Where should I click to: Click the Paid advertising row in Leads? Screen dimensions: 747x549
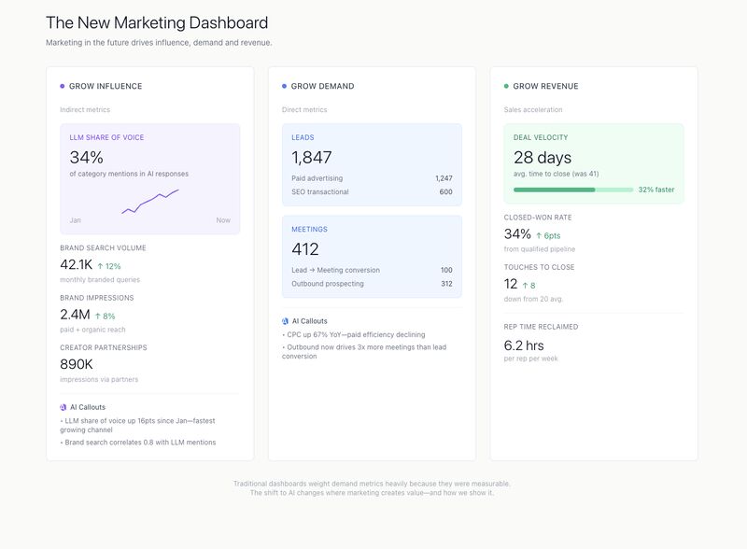[372, 178]
